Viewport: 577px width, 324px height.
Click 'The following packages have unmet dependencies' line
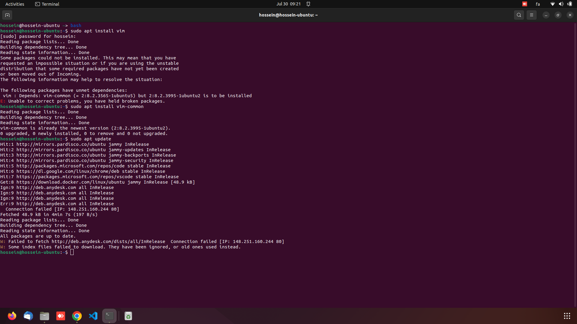point(64,90)
